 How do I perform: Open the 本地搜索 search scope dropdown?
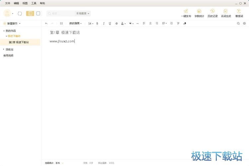point(83,14)
